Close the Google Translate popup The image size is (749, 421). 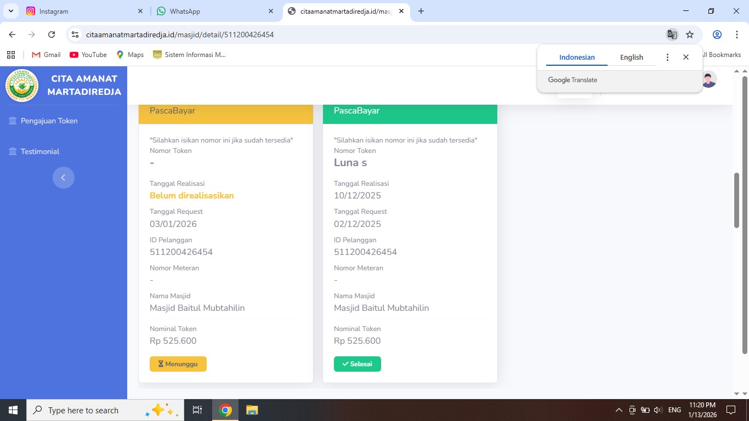click(685, 58)
